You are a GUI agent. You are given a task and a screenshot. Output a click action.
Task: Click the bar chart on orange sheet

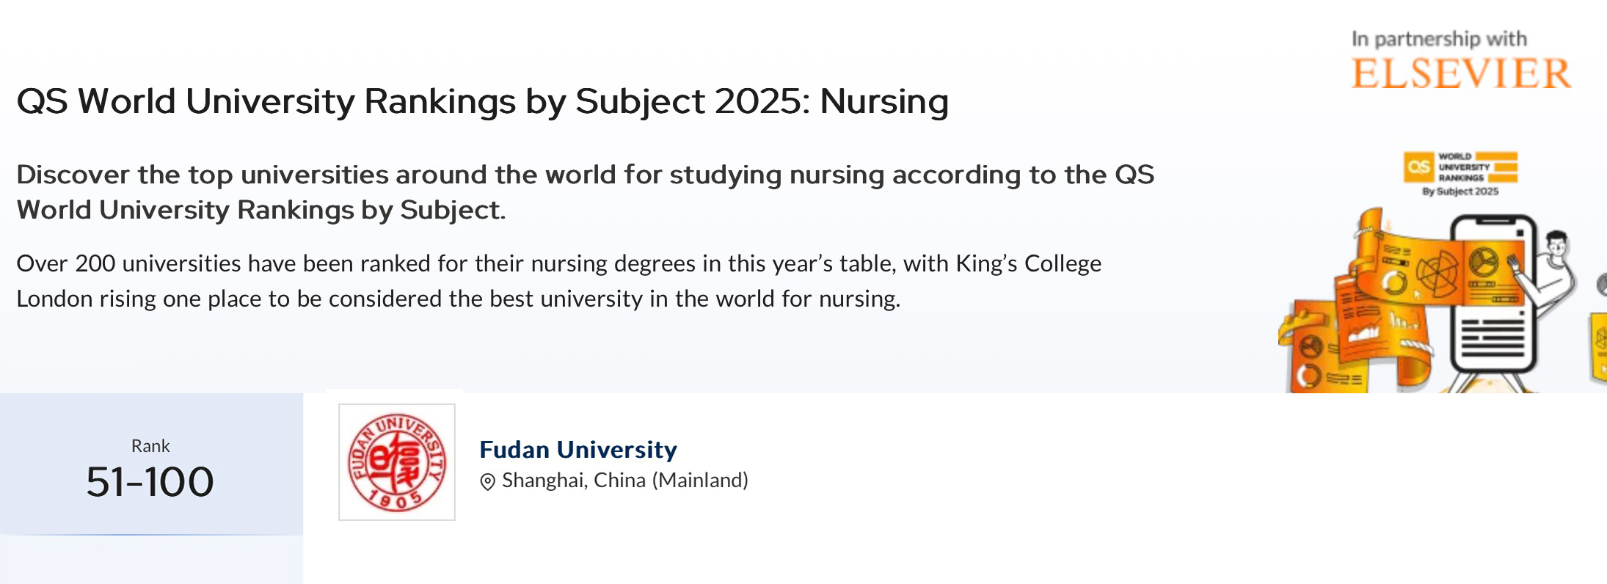(x=1405, y=320)
